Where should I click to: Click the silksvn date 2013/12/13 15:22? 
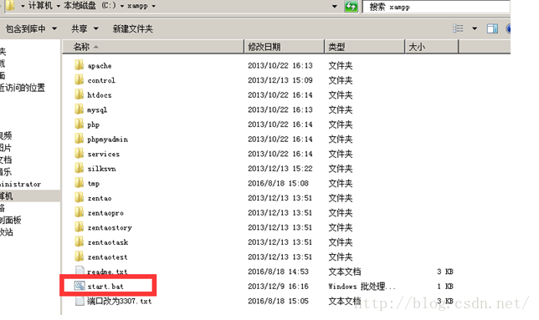280,169
